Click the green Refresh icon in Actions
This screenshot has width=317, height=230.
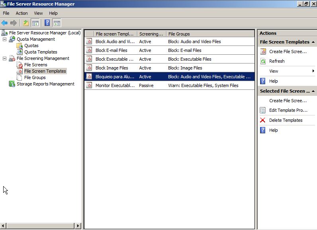click(x=263, y=61)
